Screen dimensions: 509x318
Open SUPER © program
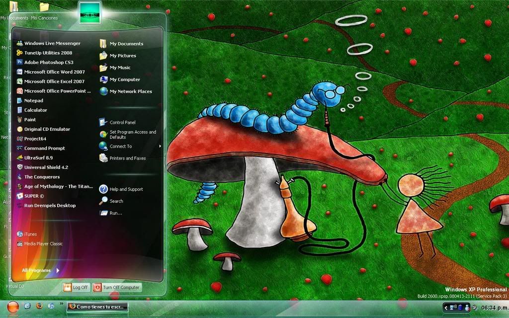pos(30,196)
